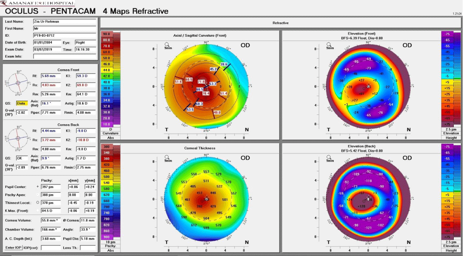
Task: Select the Cornea Back Rper value 6.76 mm
Action: [51, 167]
